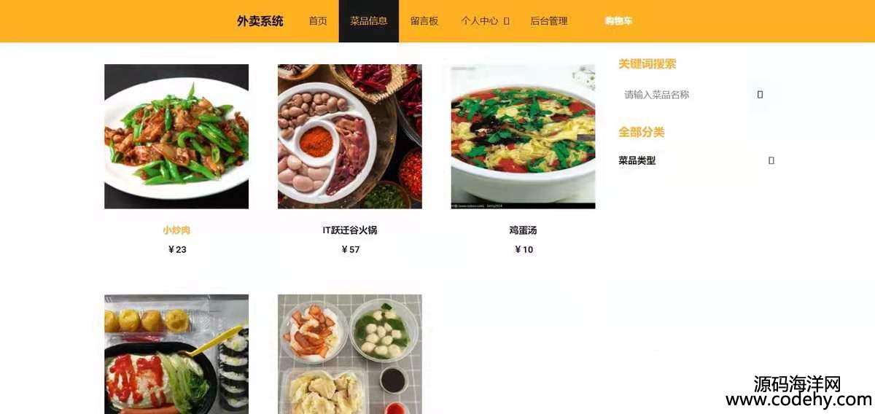Open the sushi lunch box photo
Image resolution: width=875 pixels, height=414 pixels.
(176, 354)
